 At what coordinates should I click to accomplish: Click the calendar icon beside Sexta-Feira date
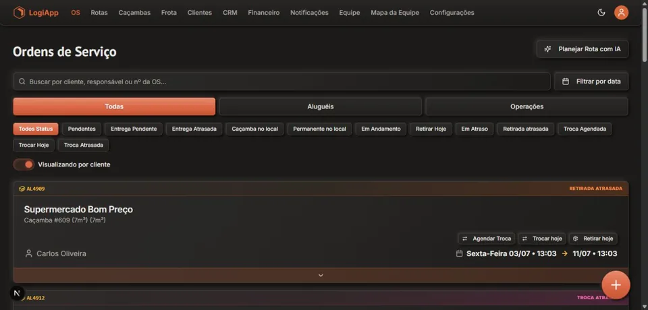459,253
